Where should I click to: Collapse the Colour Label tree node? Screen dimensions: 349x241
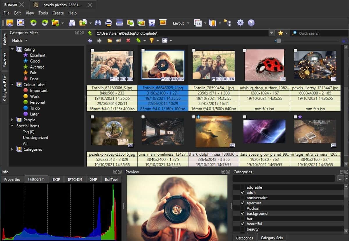tap(12, 84)
